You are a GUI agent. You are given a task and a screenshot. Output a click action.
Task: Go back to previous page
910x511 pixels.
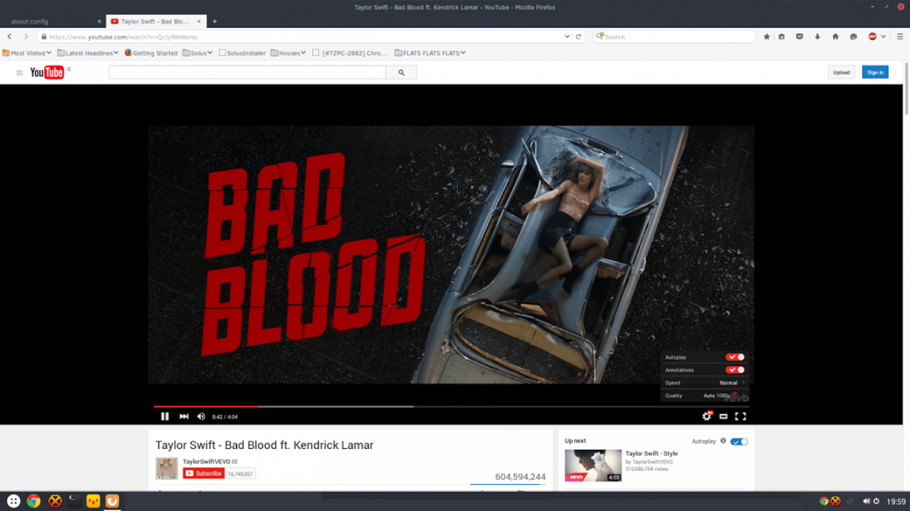(x=9, y=37)
